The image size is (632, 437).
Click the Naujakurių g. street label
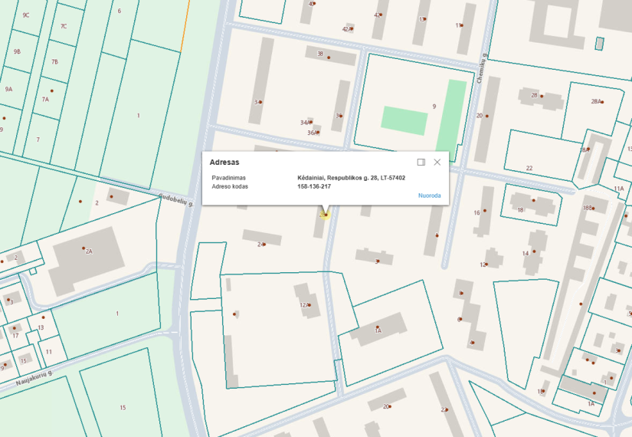pos(34,378)
